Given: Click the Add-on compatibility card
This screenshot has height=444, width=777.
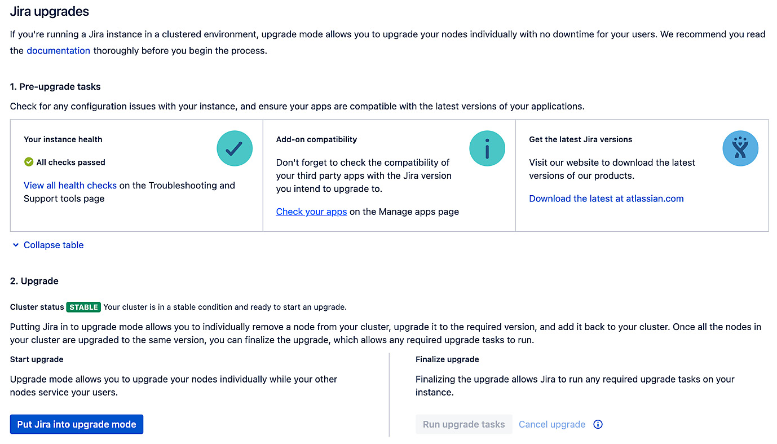Looking at the screenshot, I should tap(388, 175).
